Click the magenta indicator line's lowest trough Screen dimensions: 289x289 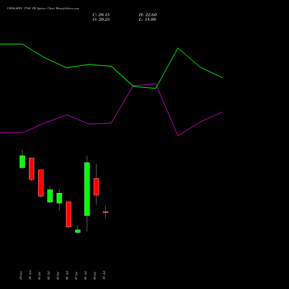tap(178, 136)
